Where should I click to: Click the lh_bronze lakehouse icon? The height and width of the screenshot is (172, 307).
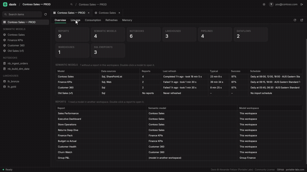click(4, 81)
